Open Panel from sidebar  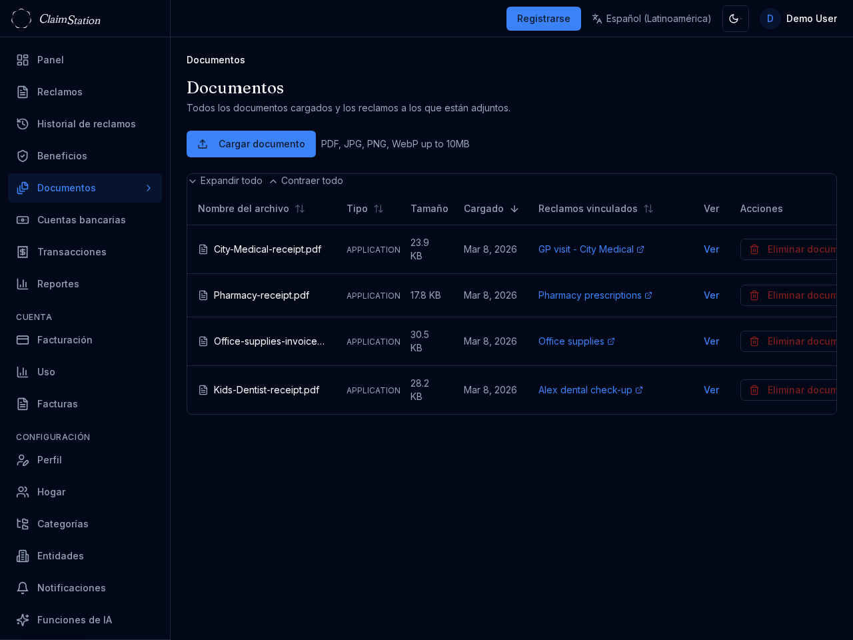[x=50, y=60]
